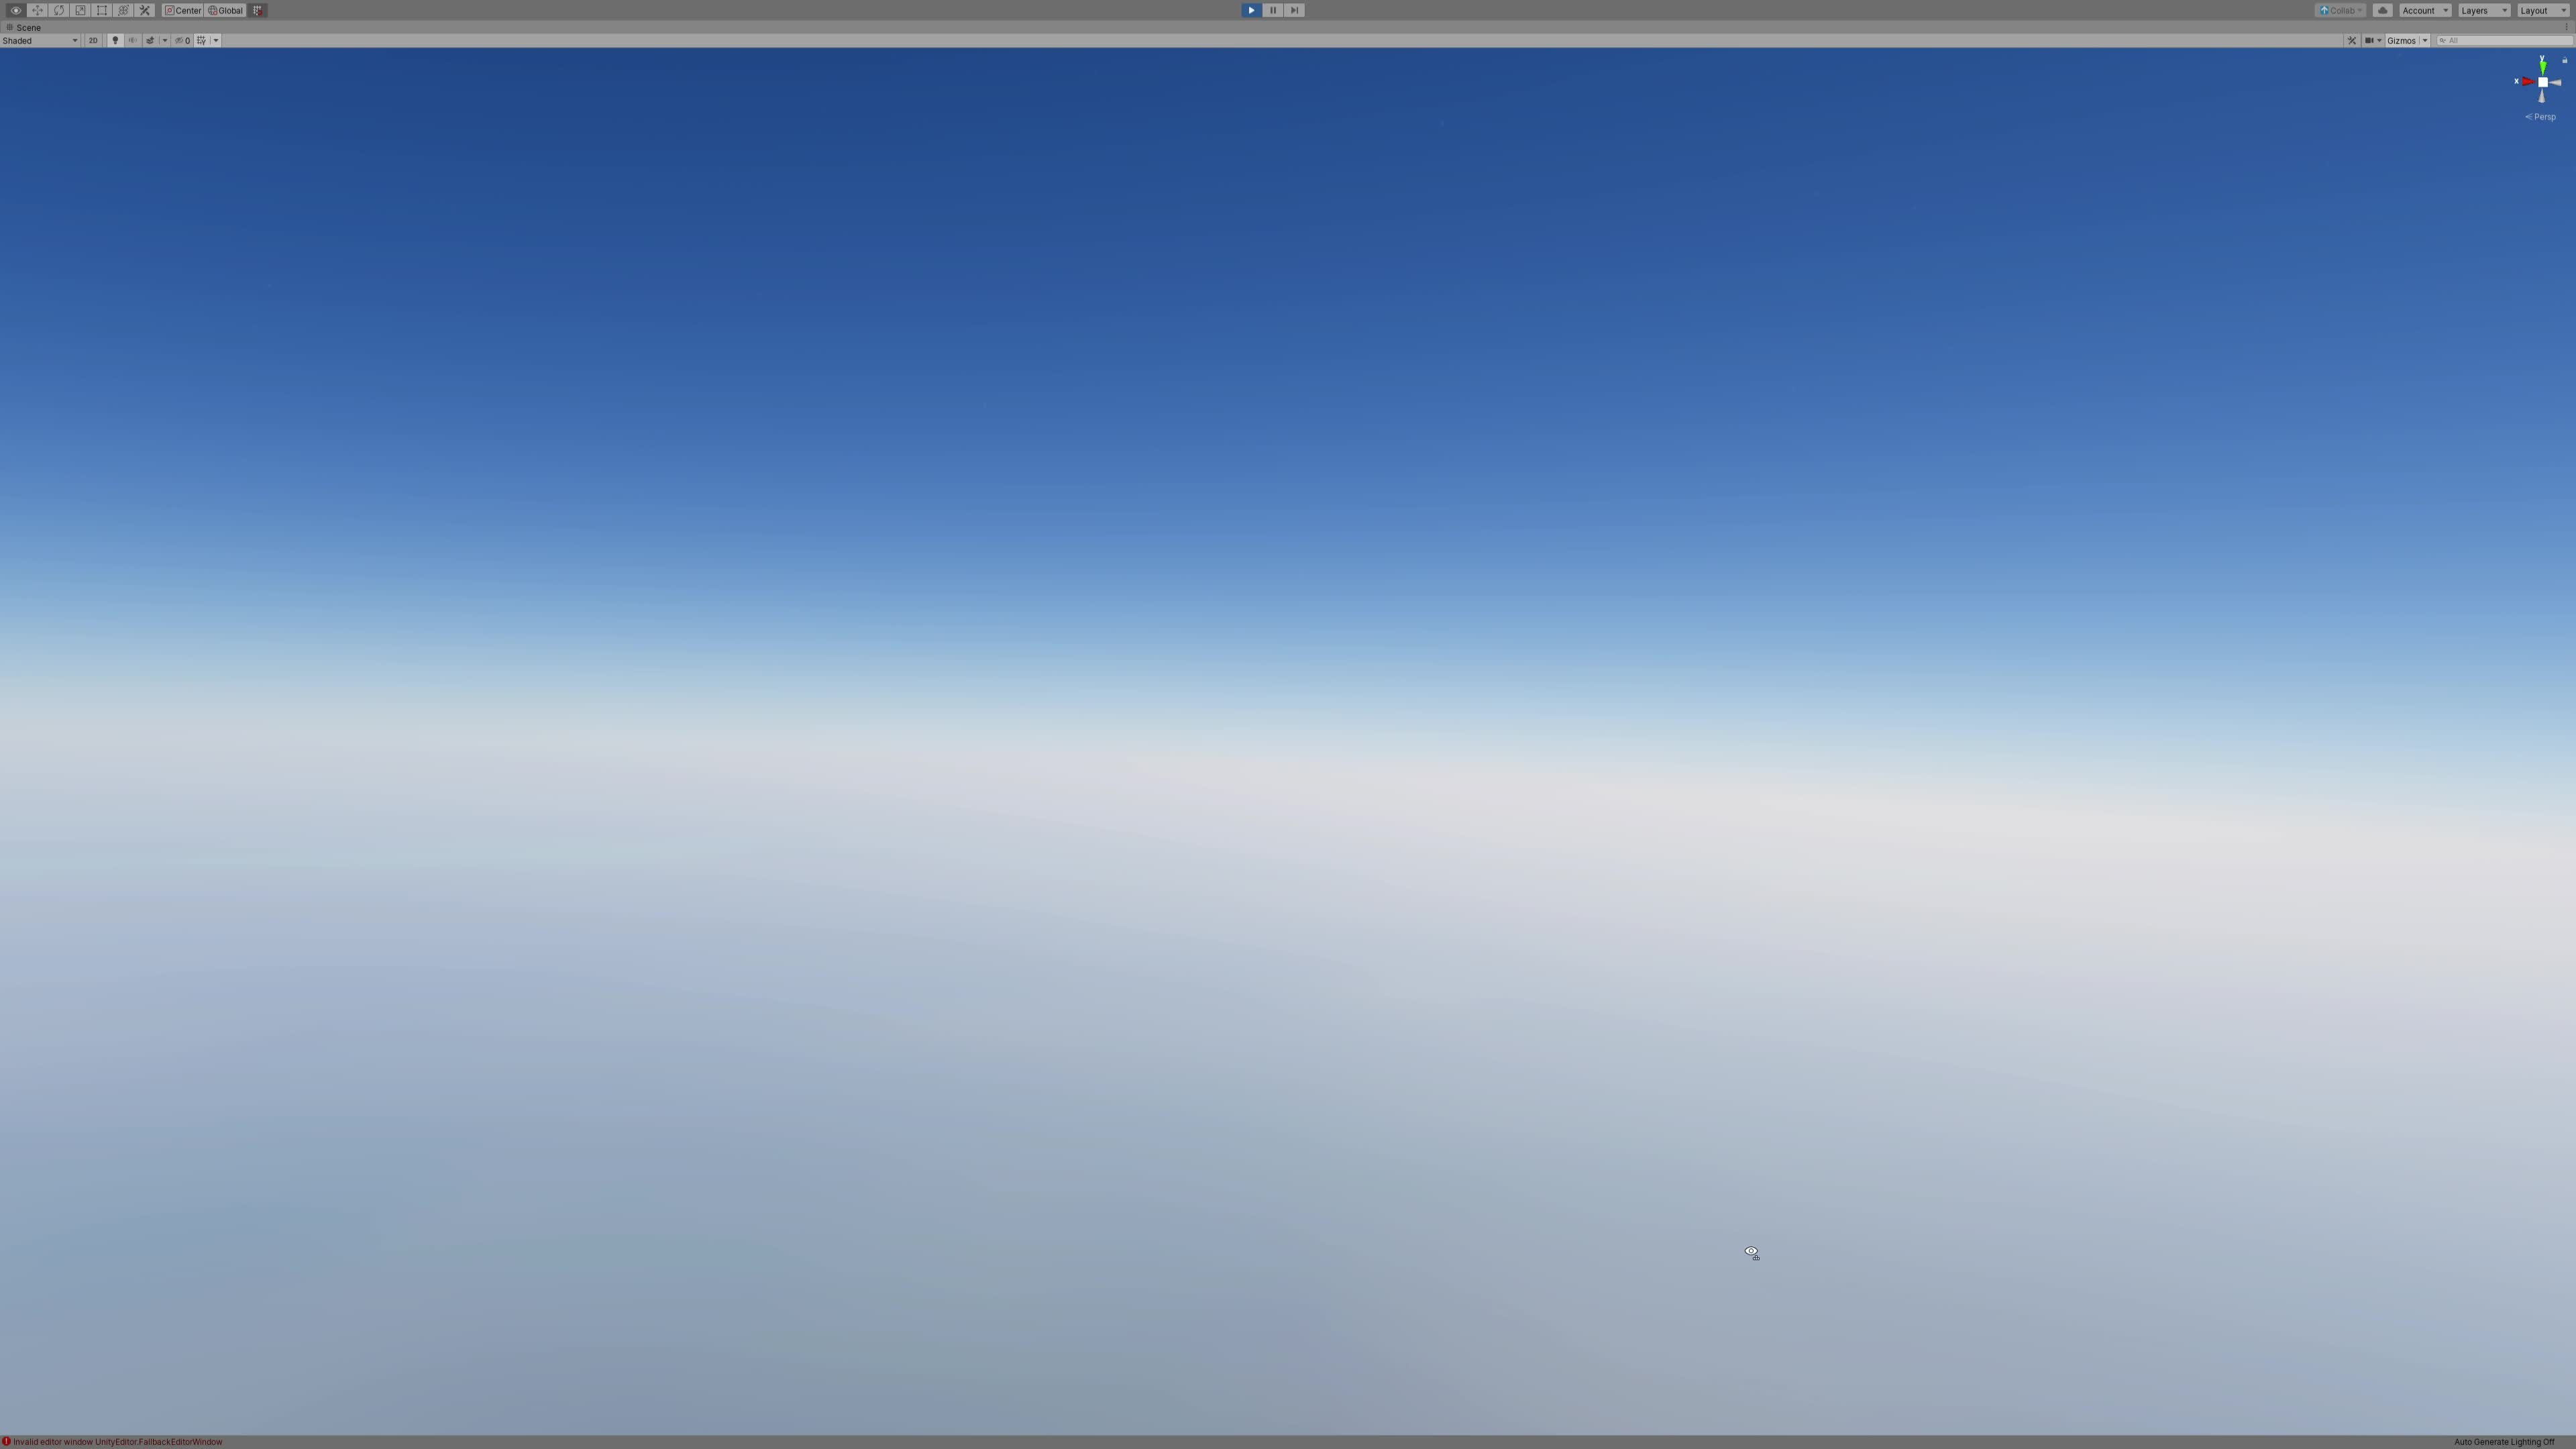2576x1449 pixels.
Task: Toggle 2D scene view mode
Action: [x=93, y=40]
